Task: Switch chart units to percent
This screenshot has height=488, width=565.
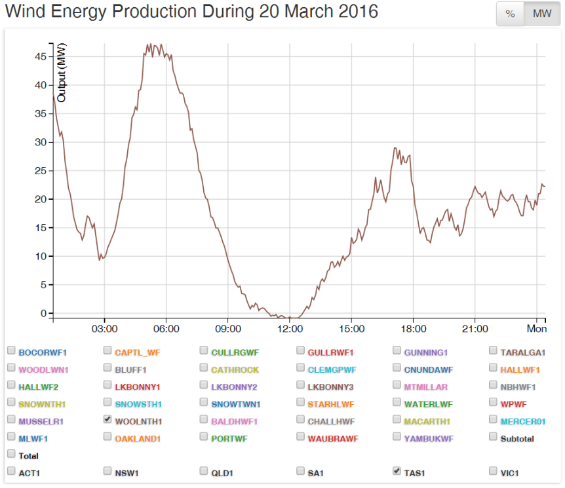Action: coord(510,14)
